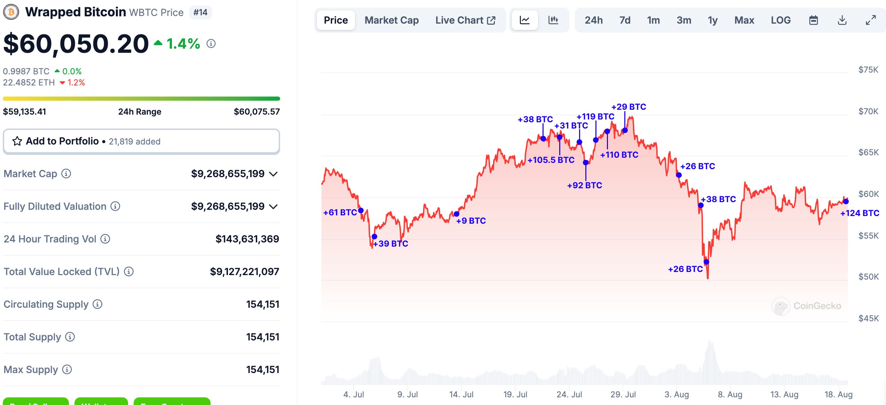Click the #14 rank badge
The height and width of the screenshot is (405, 886).
tap(200, 13)
